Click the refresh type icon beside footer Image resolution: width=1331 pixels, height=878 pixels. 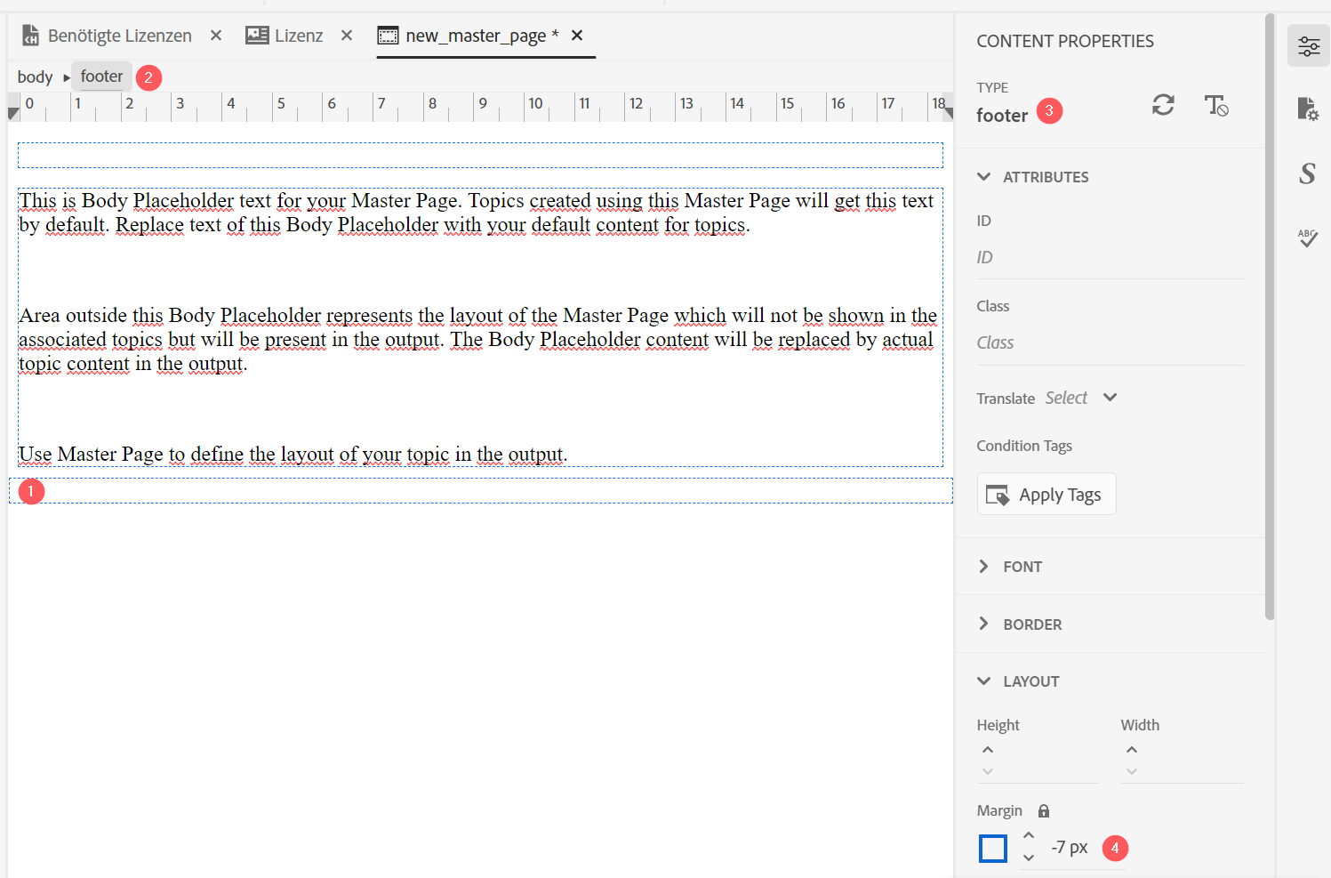1162,106
